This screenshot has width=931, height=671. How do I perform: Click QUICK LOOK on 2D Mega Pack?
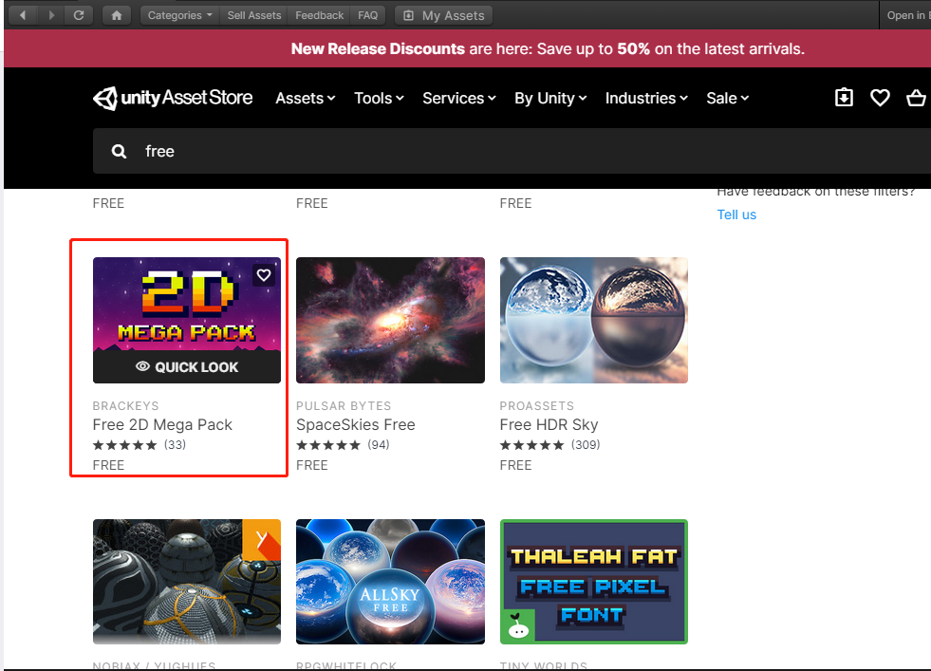pos(187,367)
